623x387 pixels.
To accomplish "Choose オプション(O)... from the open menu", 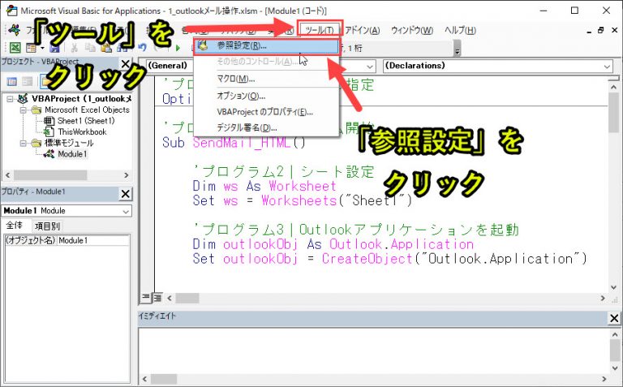I will [241, 96].
